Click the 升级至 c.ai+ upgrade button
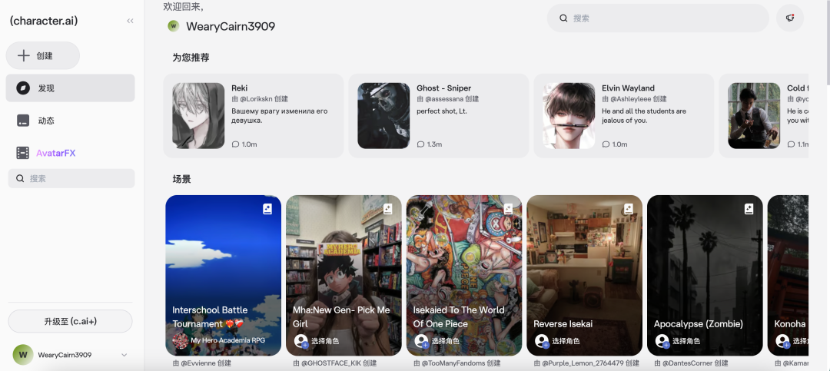Viewport: 830px width, 371px height. coord(70,321)
